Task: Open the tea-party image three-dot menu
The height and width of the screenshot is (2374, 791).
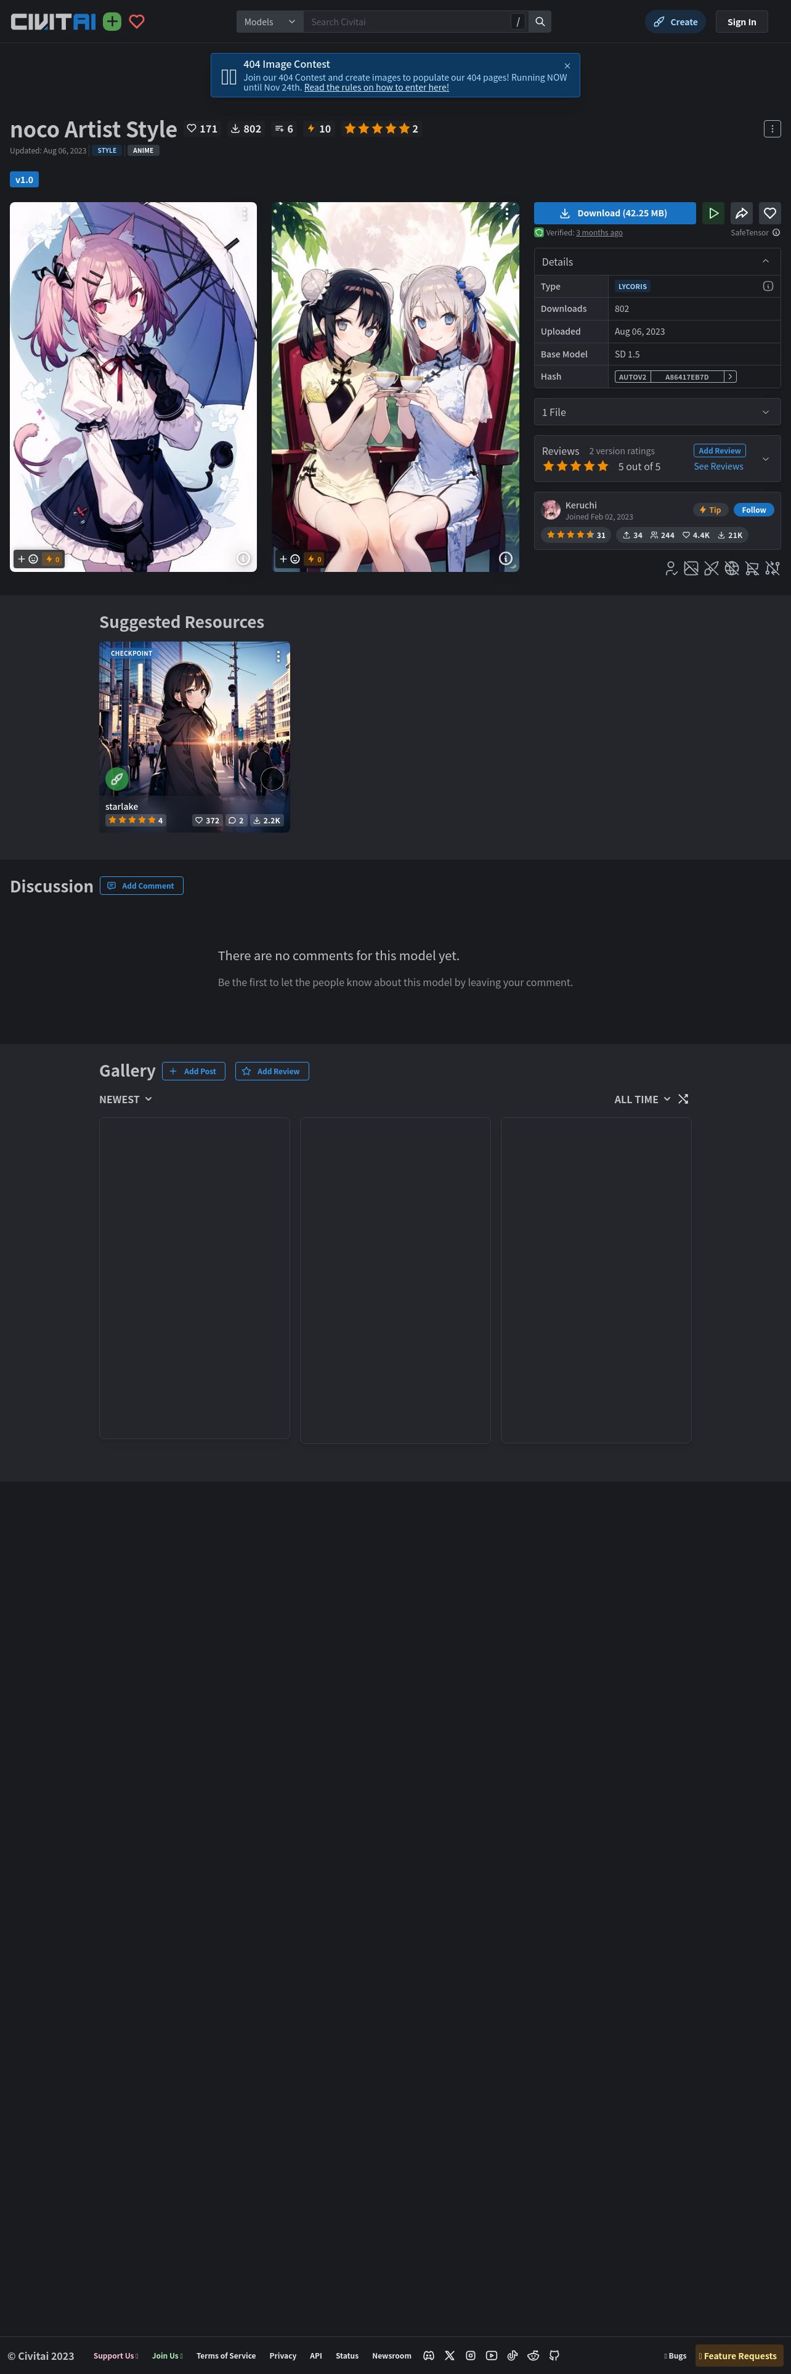Action: (x=506, y=214)
